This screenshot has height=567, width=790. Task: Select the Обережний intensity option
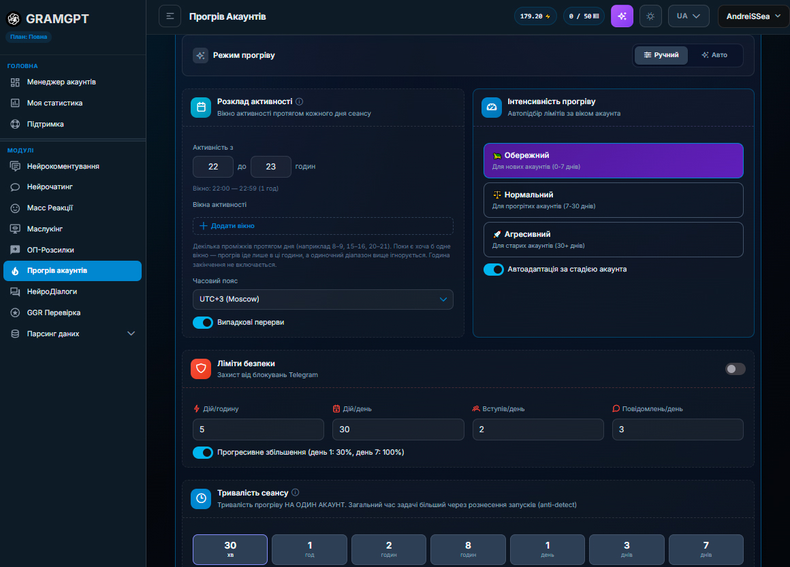[613, 161]
